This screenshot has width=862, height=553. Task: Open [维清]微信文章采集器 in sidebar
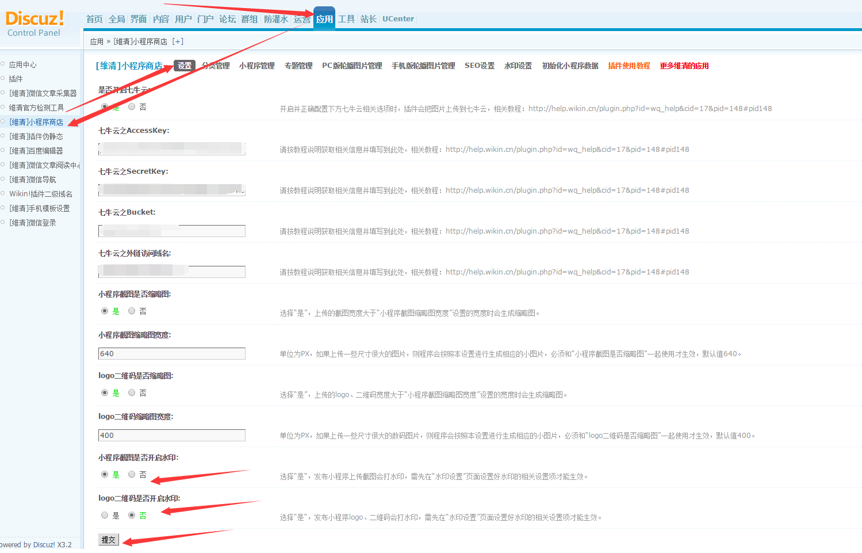(43, 93)
